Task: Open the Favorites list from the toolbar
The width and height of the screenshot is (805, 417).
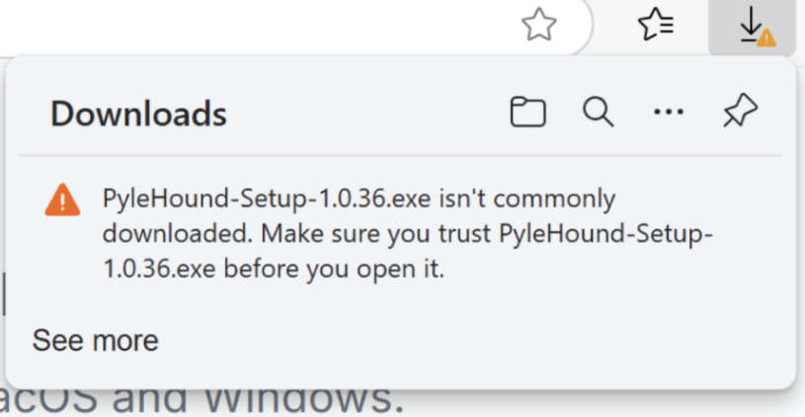Action: coord(655,25)
